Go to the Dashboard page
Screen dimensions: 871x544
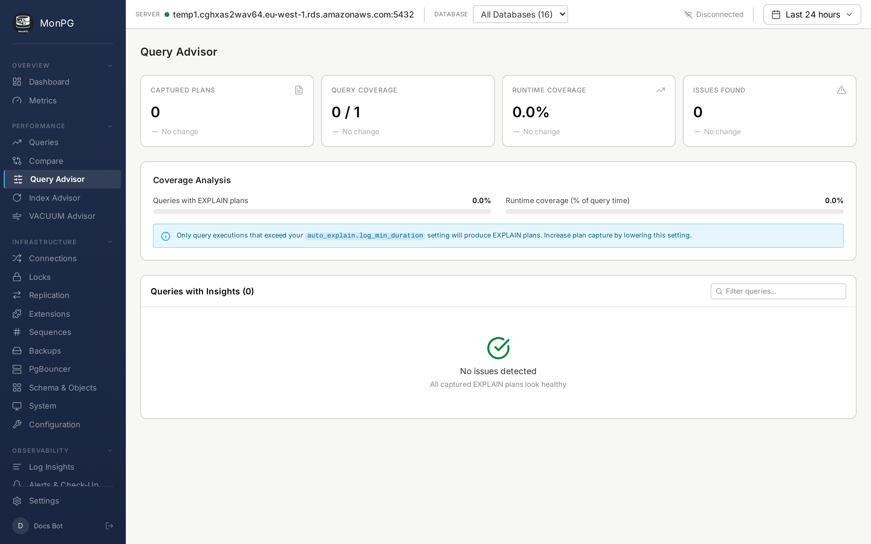point(62,82)
